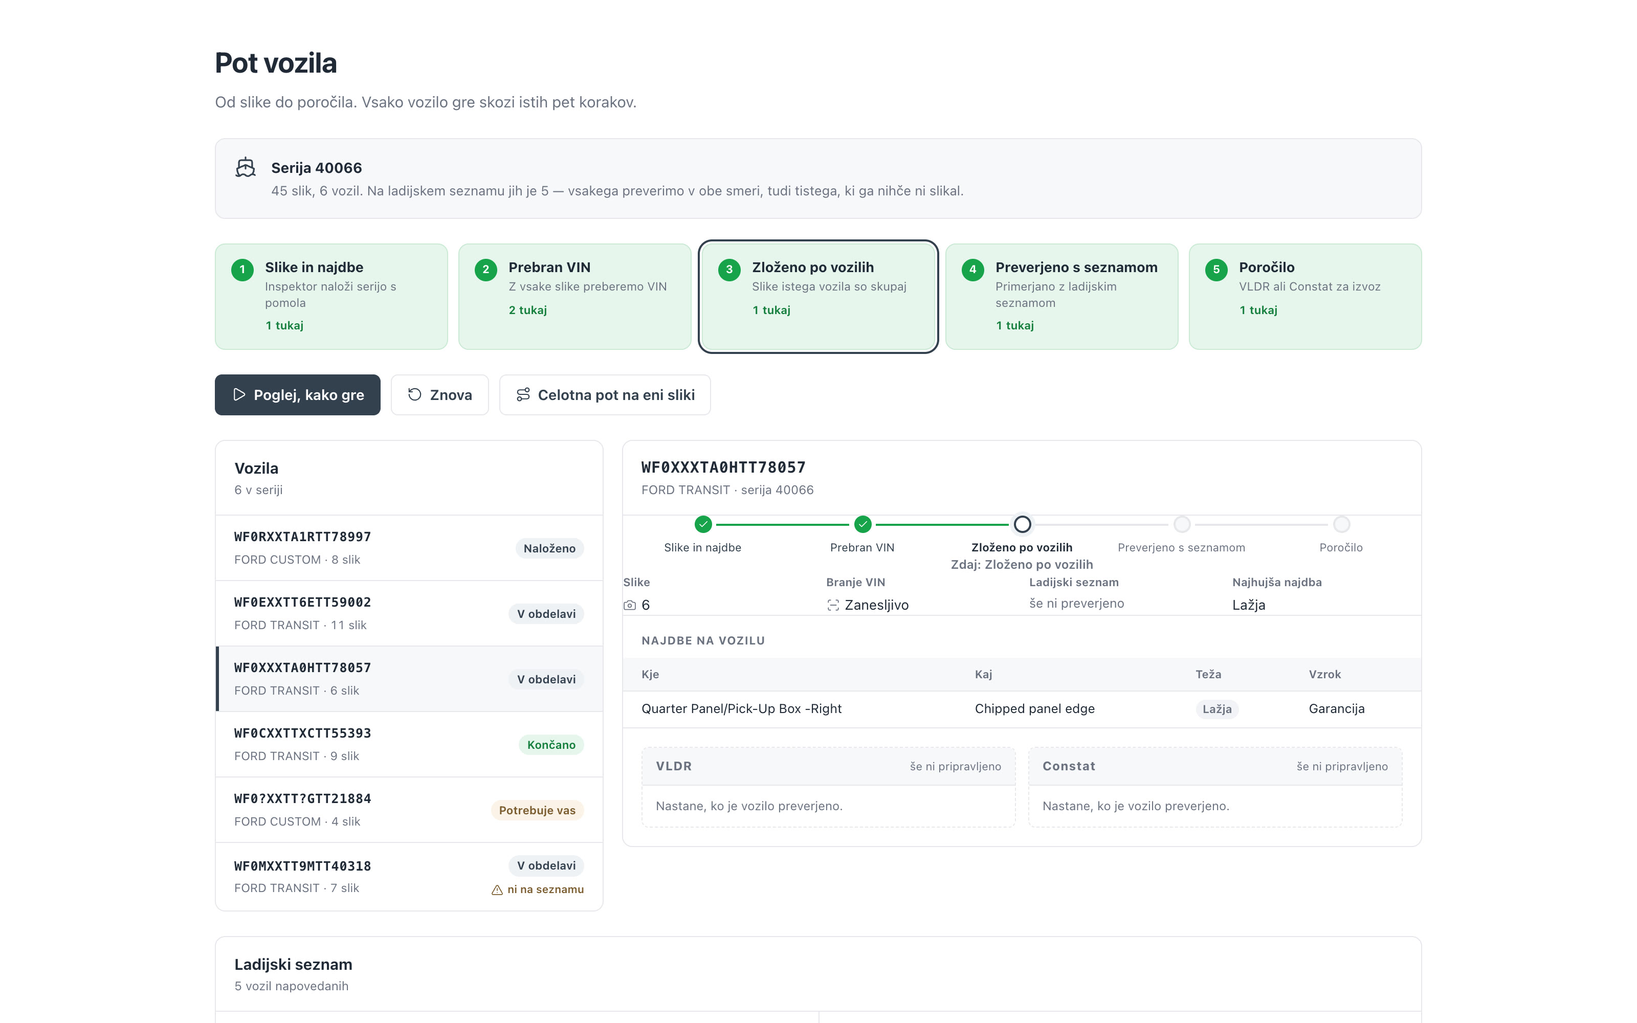Select vehicle WF0EXXTT6ETT59002 in the list

(x=409, y=614)
